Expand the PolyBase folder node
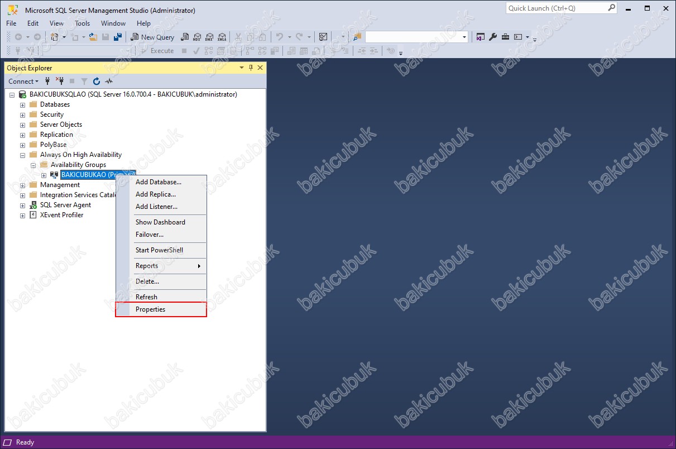This screenshot has height=449, width=676. tap(22, 145)
